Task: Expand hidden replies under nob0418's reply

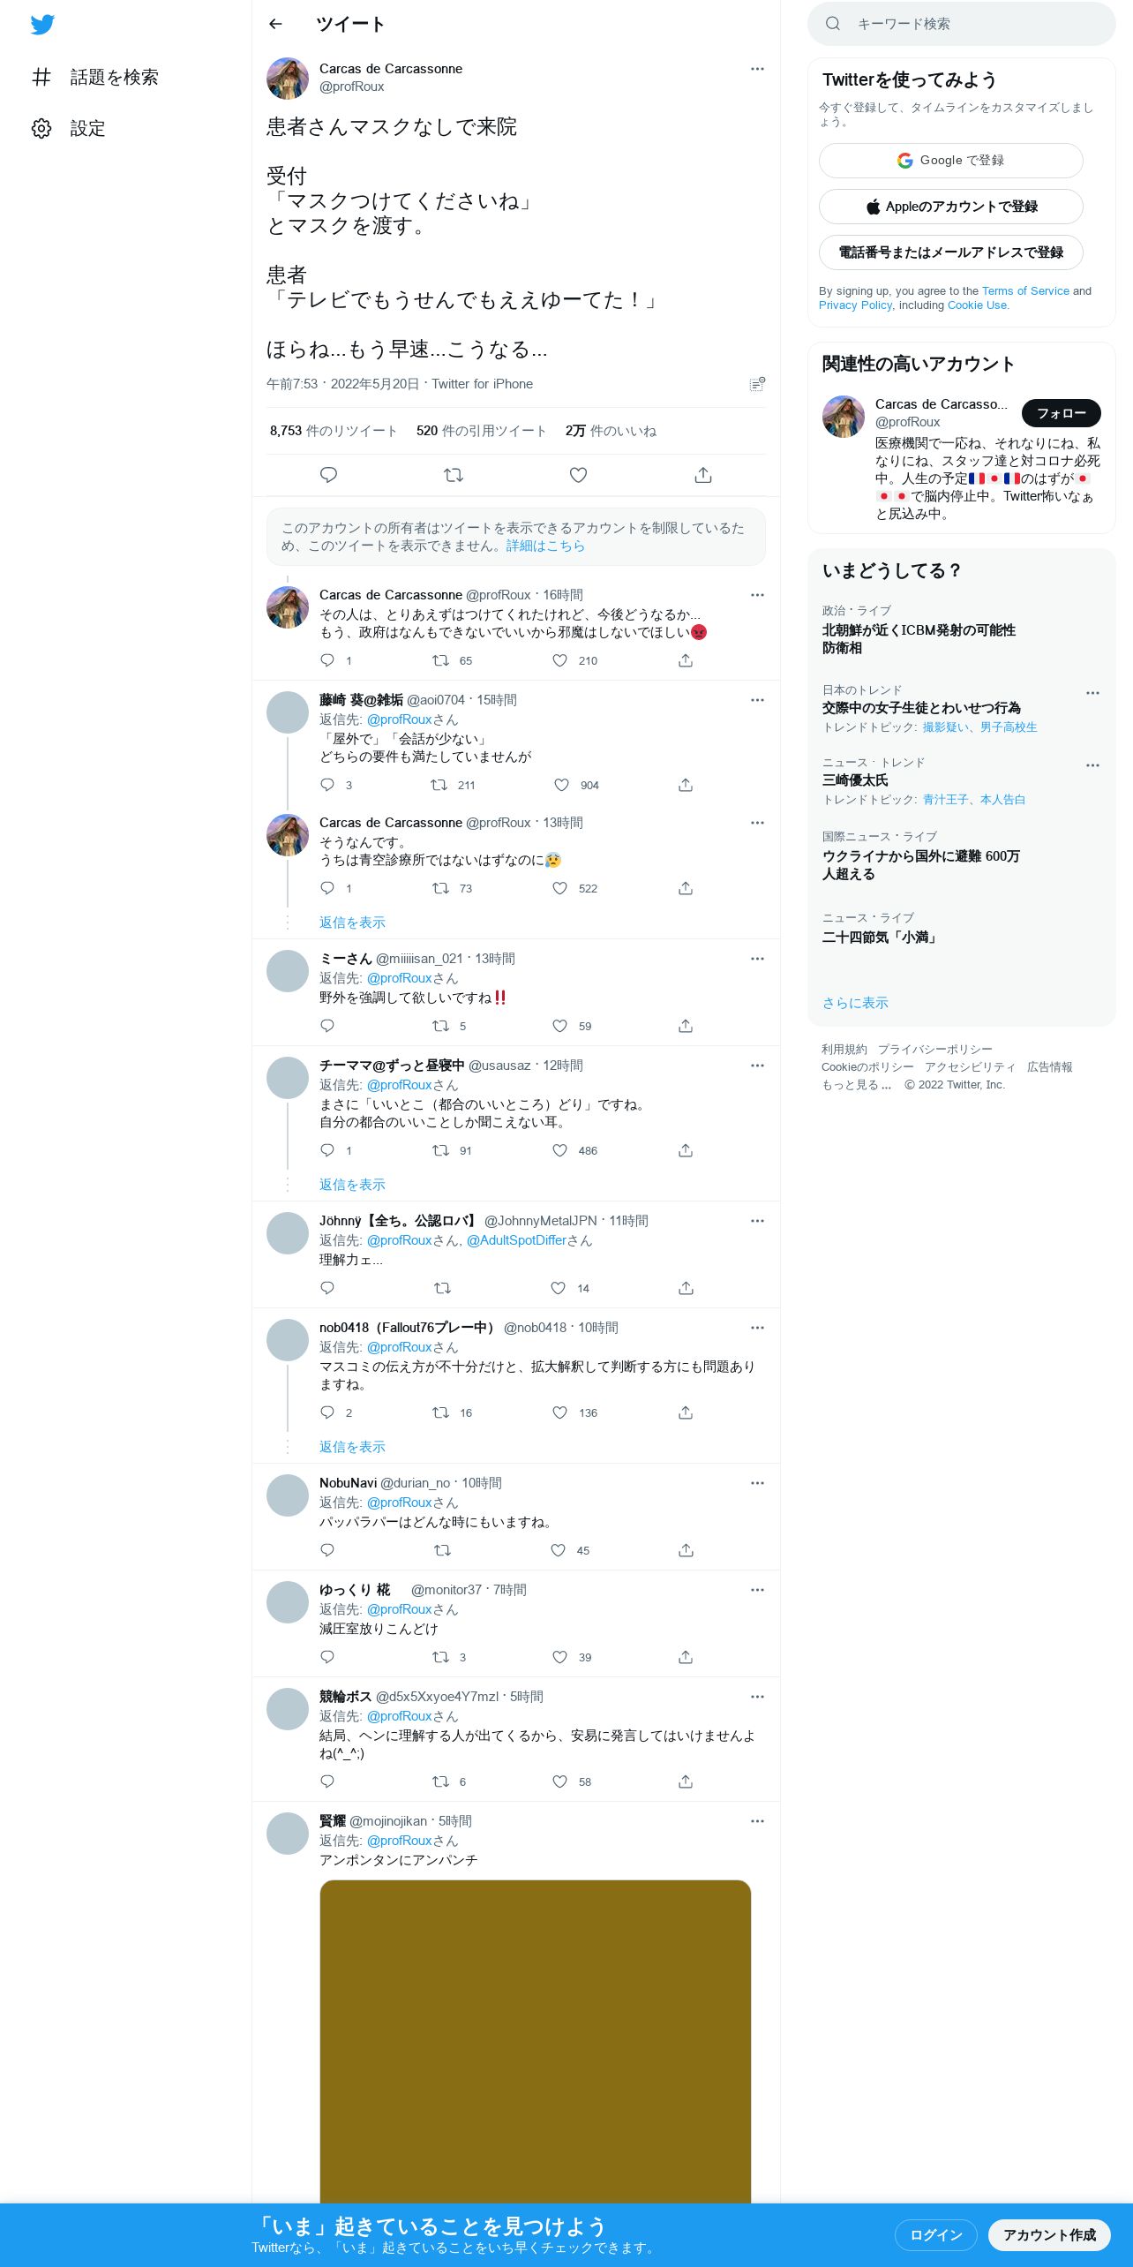Action: click(x=352, y=1447)
